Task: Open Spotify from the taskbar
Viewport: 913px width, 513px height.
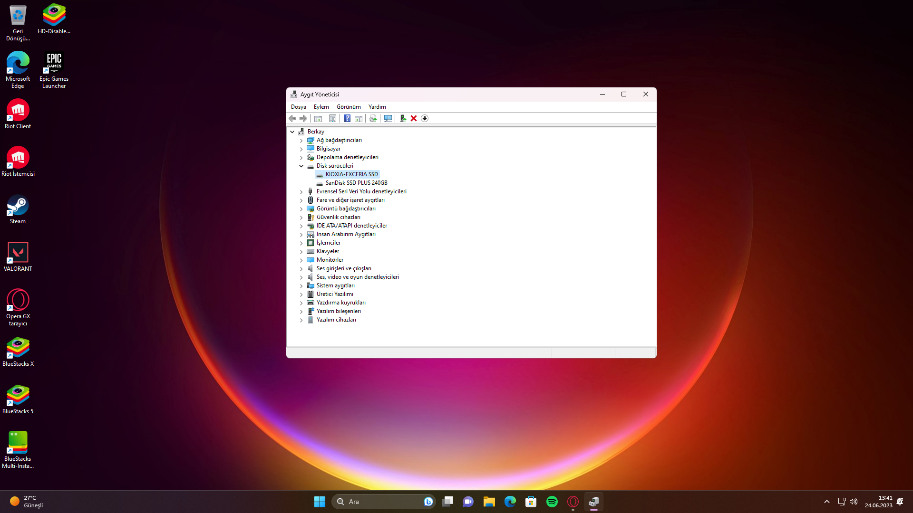Action: coord(552,502)
